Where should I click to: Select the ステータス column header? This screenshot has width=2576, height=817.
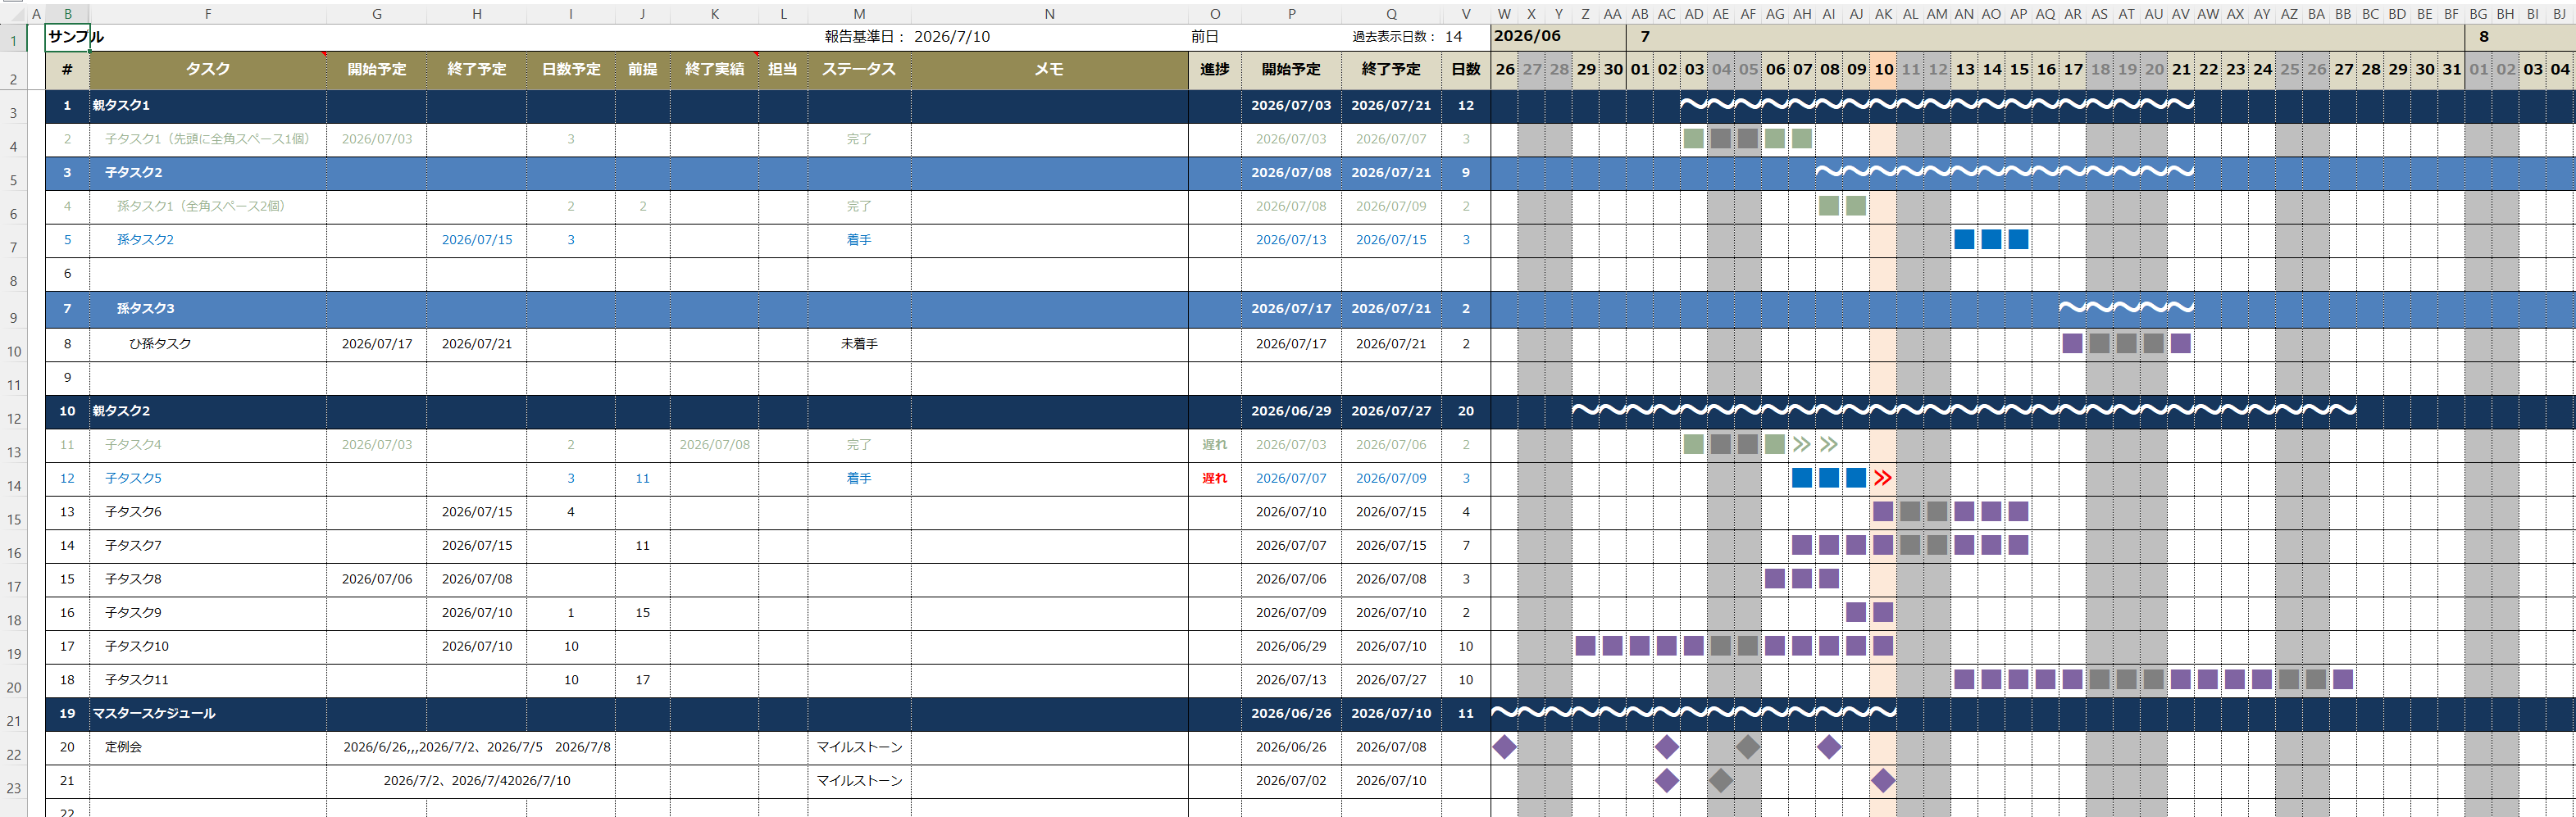pyautogui.click(x=859, y=70)
